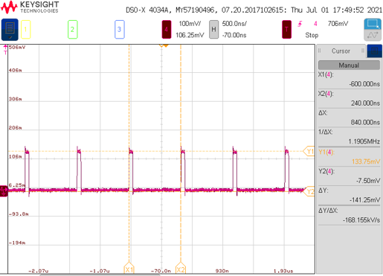This screenshot has width=383, height=276.
Task: Toggle channel 2 green button
Action: point(73,30)
